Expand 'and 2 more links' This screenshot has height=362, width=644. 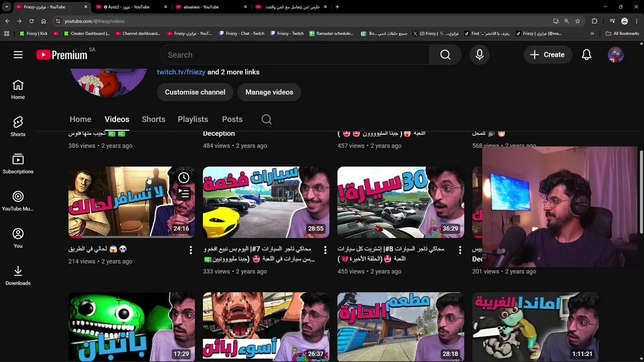click(x=233, y=72)
